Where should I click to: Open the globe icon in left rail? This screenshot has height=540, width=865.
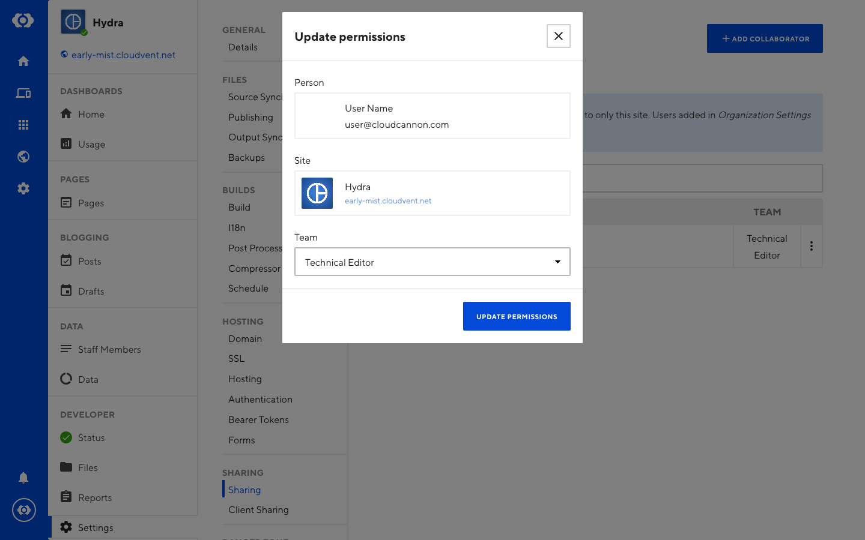click(23, 157)
